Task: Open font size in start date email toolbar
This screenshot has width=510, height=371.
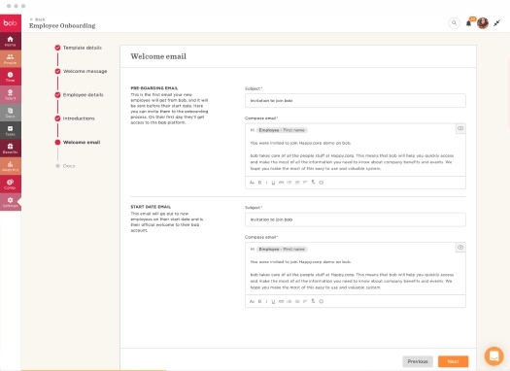Action: (252, 301)
